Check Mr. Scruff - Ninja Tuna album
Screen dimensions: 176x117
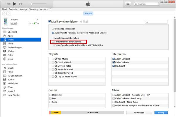(x=114, y=102)
